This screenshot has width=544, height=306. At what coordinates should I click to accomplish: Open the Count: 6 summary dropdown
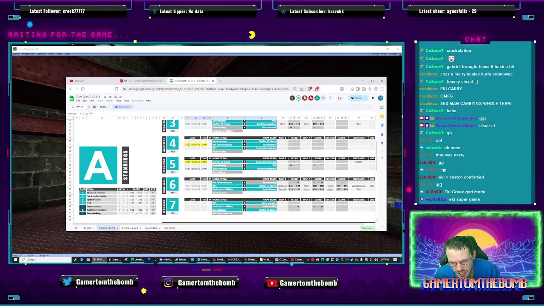click(x=367, y=228)
